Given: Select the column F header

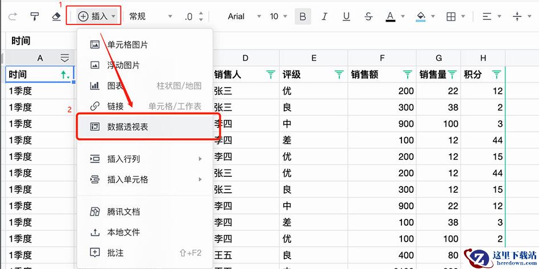Looking at the screenshot, I should coord(382,57).
